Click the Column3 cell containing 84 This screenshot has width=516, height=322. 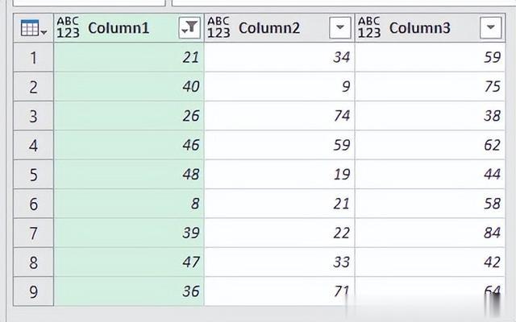[x=430, y=233]
